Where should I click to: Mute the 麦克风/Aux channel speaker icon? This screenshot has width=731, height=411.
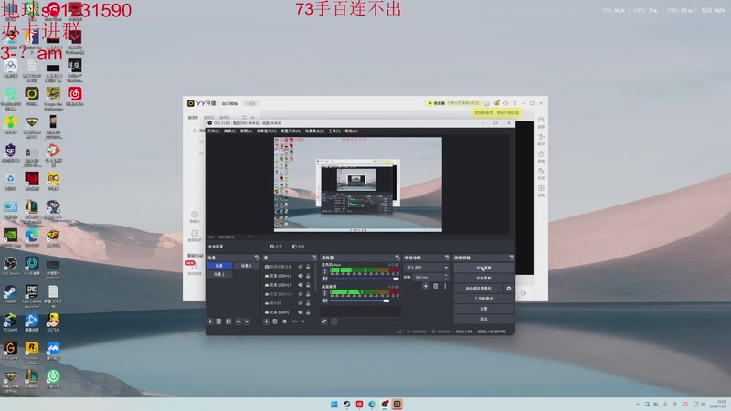[x=325, y=279]
